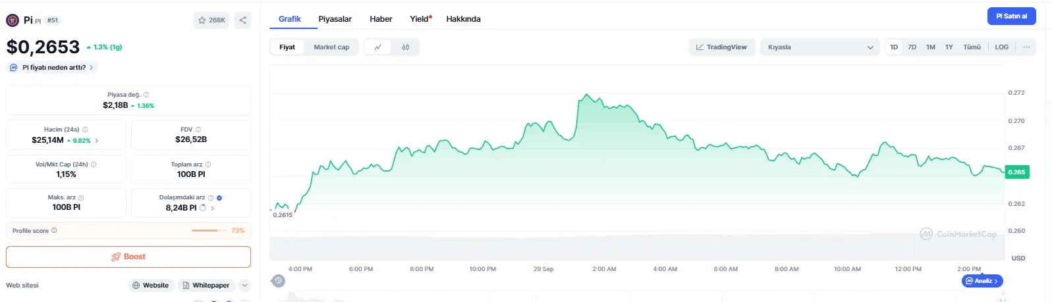The image size is (1052, 302).
Task: Click the $0,2653 price text
Action: pos(43,47)
